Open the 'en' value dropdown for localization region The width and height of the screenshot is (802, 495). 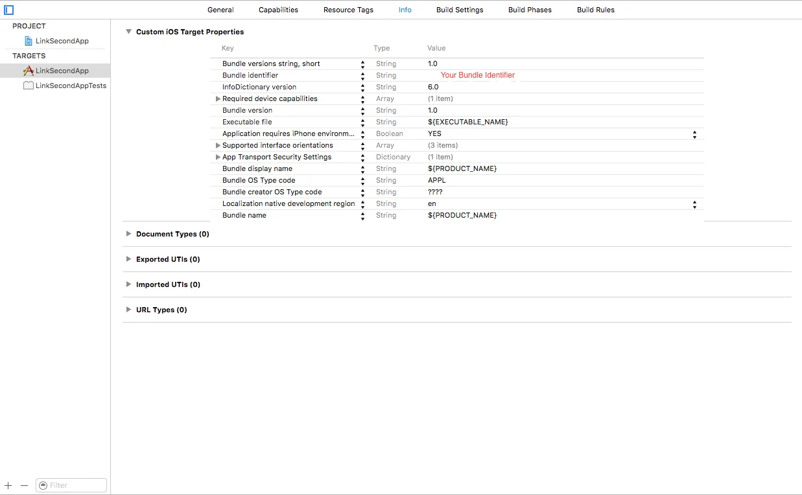(694, 204)
